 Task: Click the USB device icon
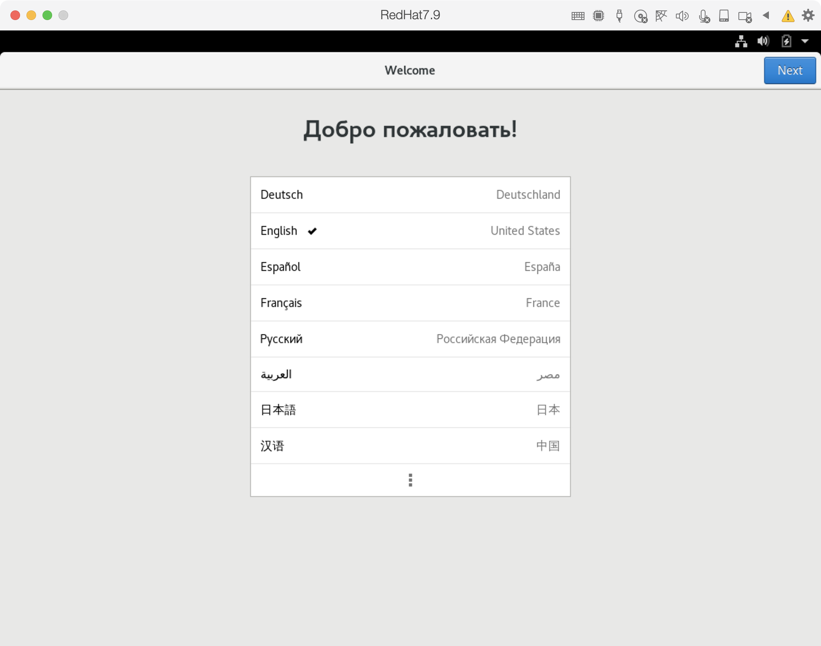(619, 16)
